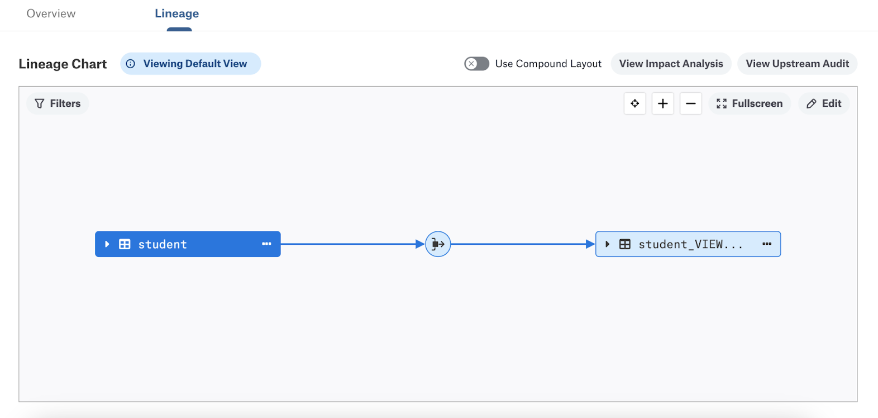
Task: Click the info icon in Viewing Default View
Action: (x=131, y=64)
